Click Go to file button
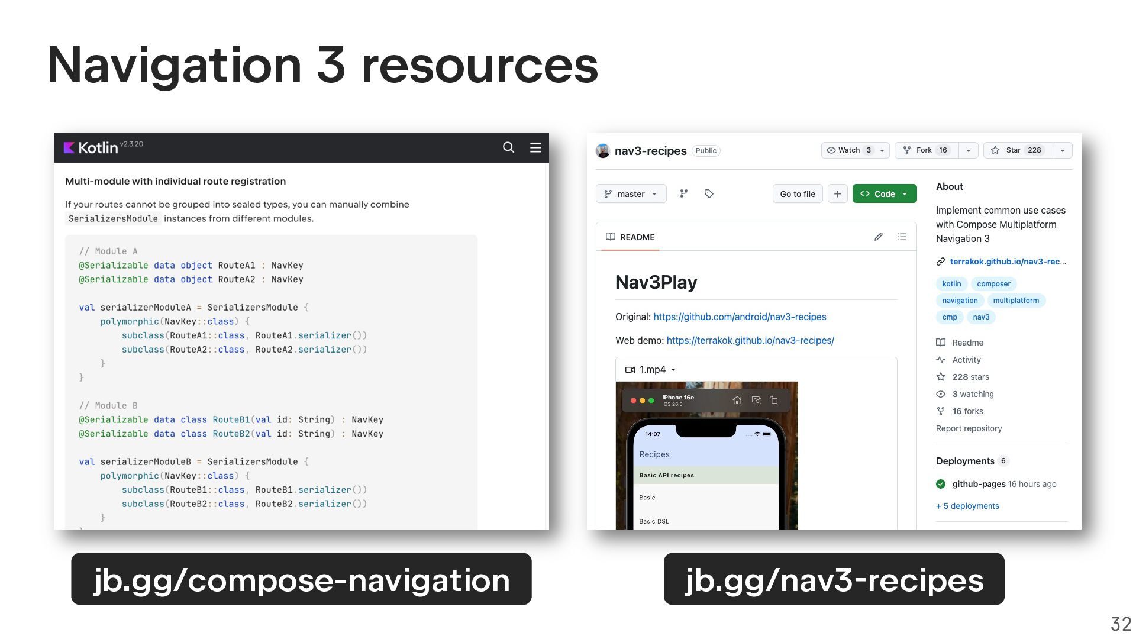1136x639 pixels. tap(798, 193)
